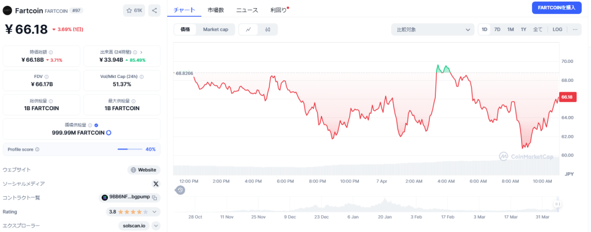Click the 17 Feb date label
The image size is (591, 232).
(448, 217)
